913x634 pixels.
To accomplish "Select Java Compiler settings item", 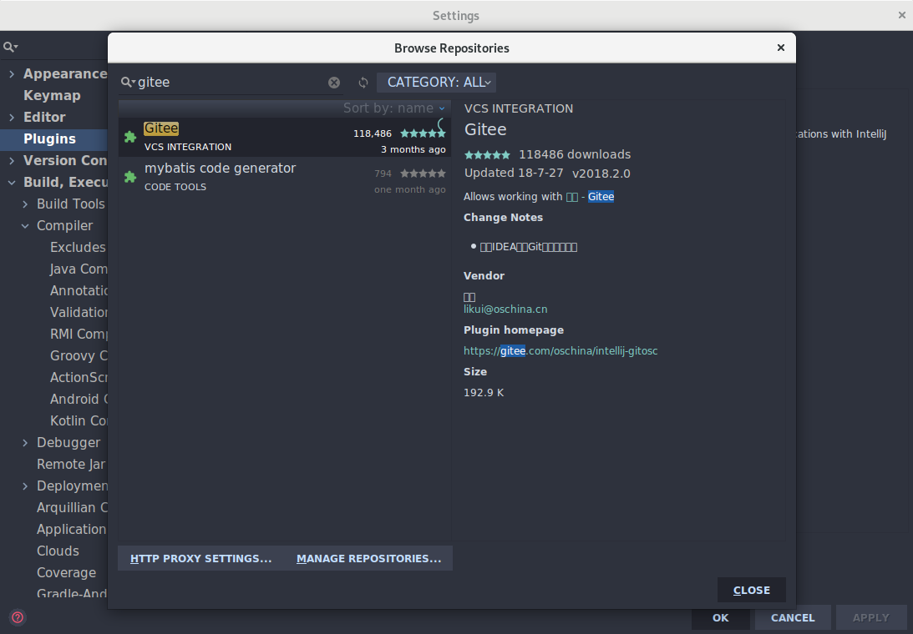I will coord(79,269).
